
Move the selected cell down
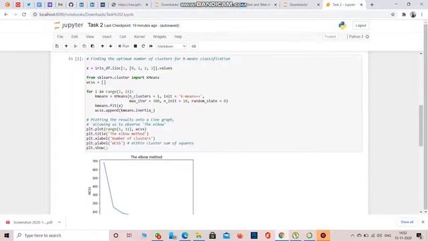pos(110,46)
